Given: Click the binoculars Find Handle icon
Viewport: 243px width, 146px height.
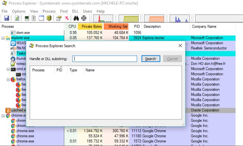Looking at the screenshot, I should point(76,18).
